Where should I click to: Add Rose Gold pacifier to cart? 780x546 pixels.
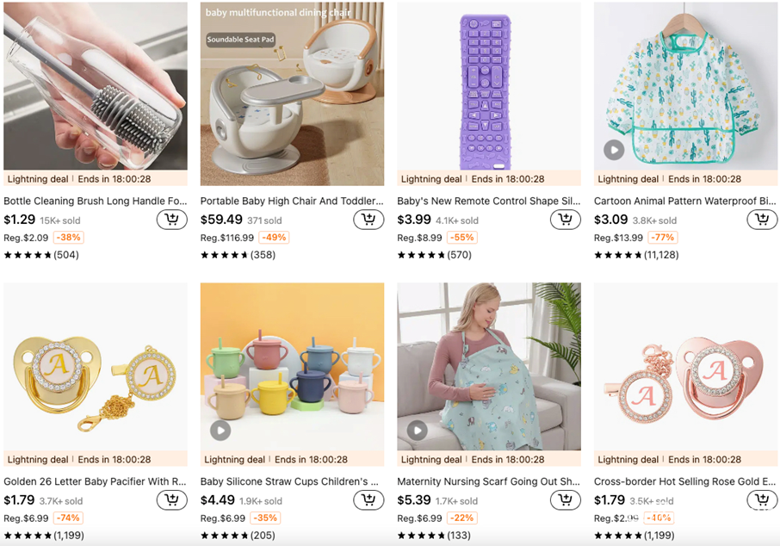pos(762,500)
